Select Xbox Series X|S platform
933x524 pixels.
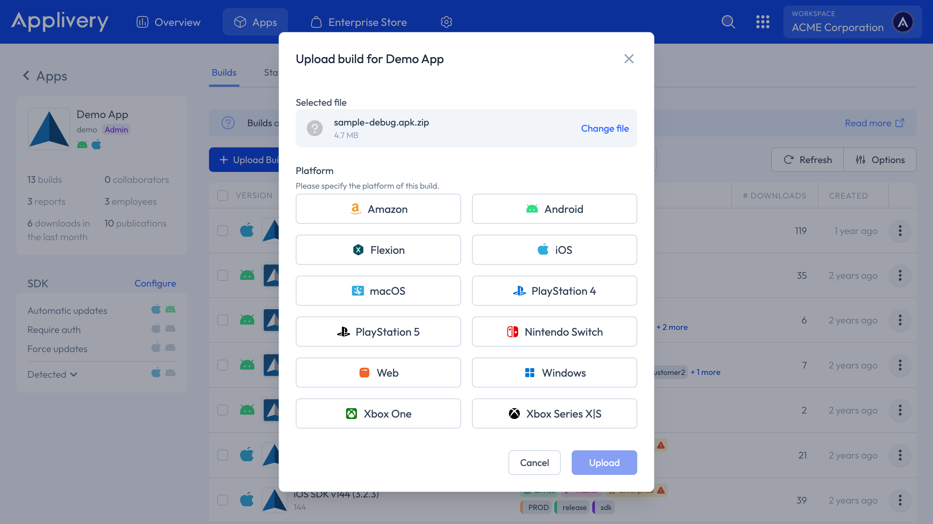tap(554, 413)
